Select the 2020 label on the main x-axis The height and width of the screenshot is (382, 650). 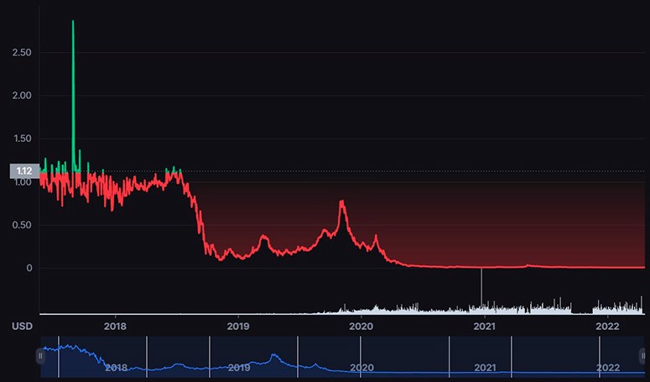(361, 326)
